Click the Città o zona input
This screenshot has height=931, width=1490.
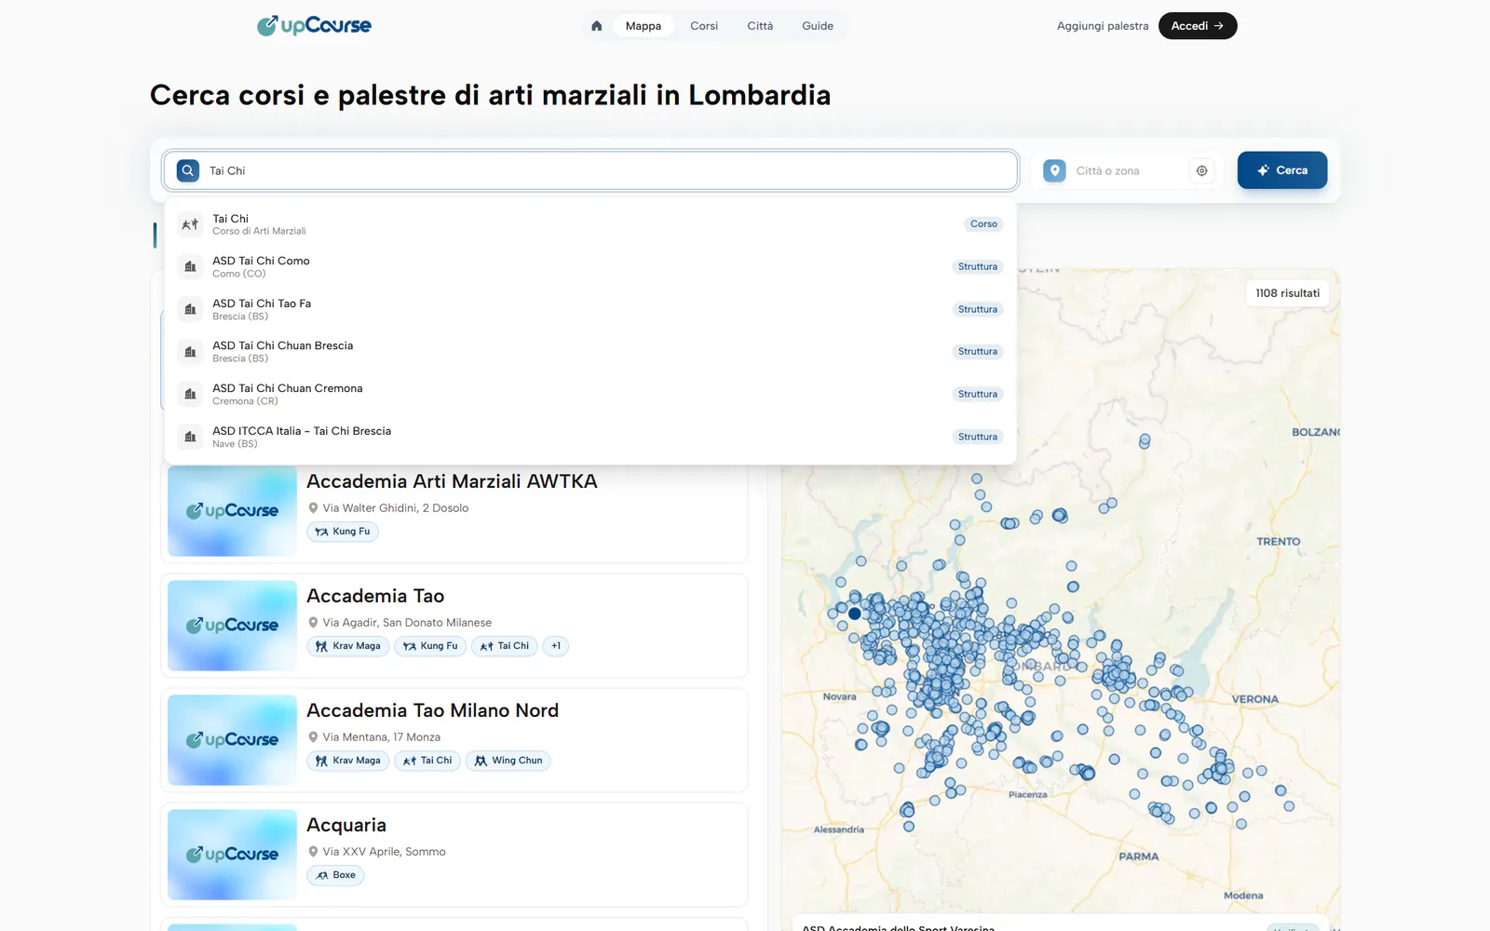[1128, 171]
